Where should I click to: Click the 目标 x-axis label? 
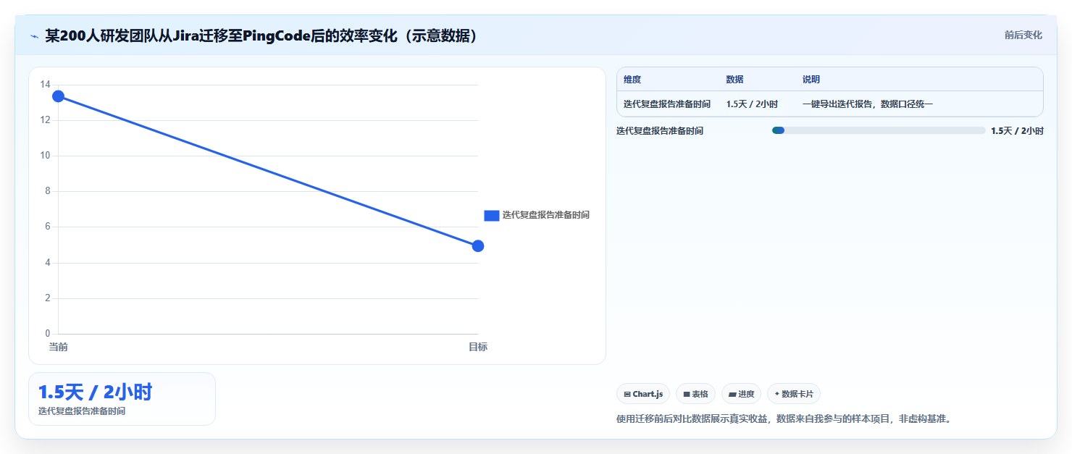[x=478, y=347]
